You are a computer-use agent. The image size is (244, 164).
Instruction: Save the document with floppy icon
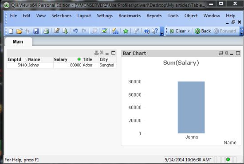point(36,31)
